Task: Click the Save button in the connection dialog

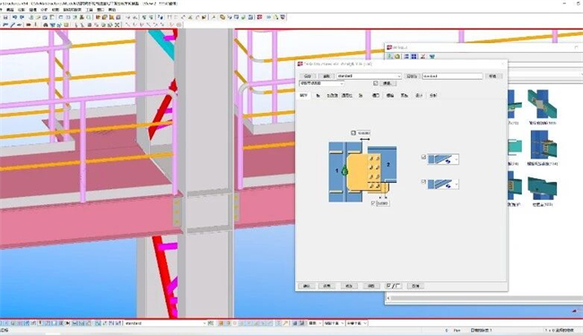Action: [308, 76]
